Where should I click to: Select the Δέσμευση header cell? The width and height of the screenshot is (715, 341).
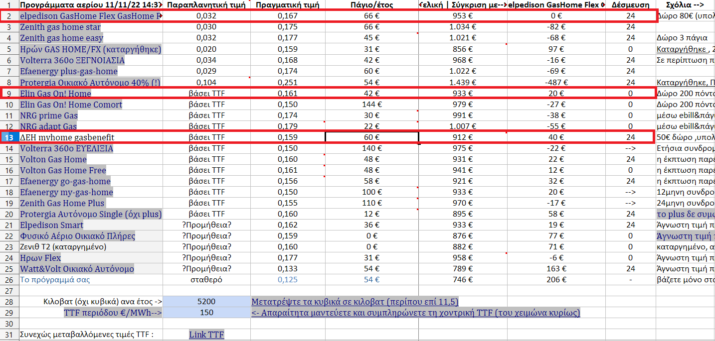point(630,5)
